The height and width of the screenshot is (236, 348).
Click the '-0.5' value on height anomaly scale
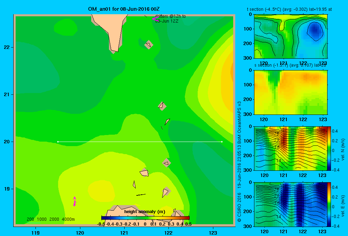click(101, 224)
